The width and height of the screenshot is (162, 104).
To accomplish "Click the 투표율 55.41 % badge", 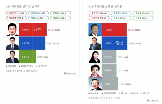I will click(x=143, y=13).
